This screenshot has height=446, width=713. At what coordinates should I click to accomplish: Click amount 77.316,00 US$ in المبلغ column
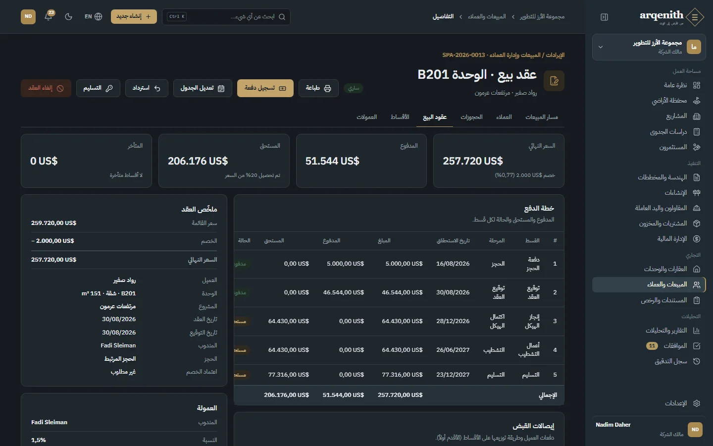(402, 375)
